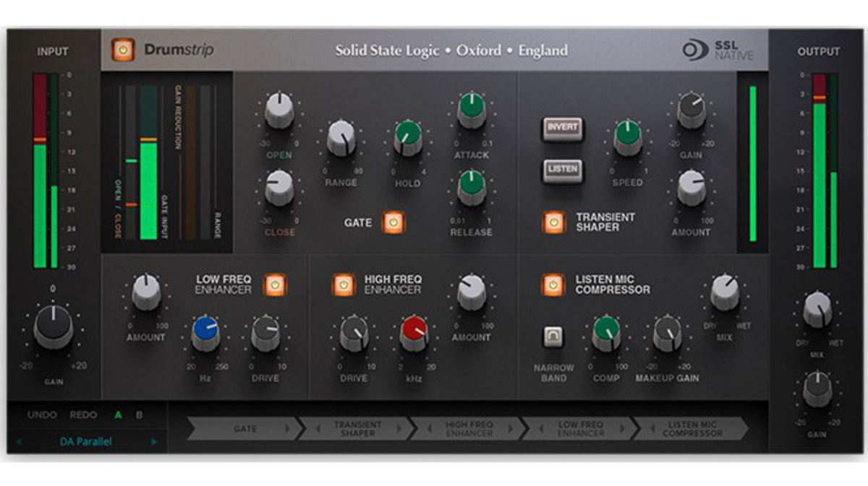The width and height of the screenshot is (868, 486).
Task: Toggle the Drumstrip plugin power button
Action: pos(123,51)
